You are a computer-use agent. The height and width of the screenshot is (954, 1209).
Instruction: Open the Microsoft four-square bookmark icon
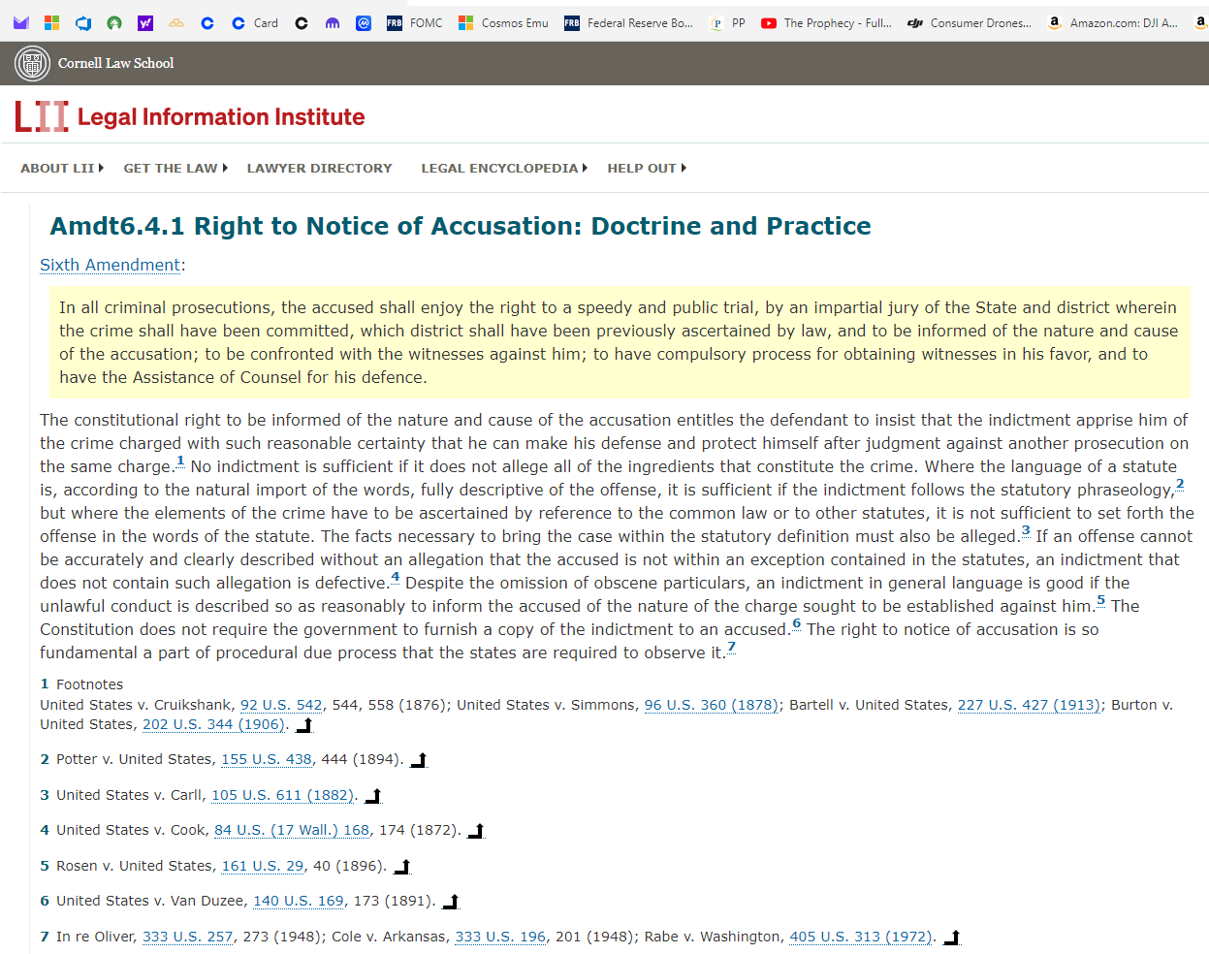[x=52, y=23]
